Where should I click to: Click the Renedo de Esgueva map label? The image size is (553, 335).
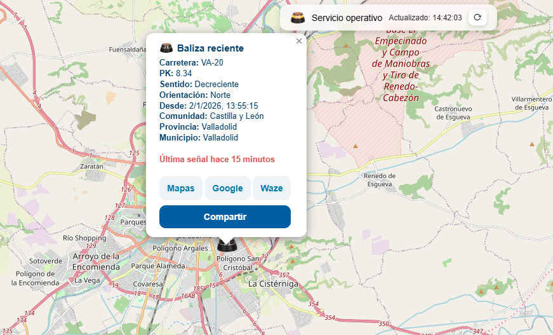point(380,180)
